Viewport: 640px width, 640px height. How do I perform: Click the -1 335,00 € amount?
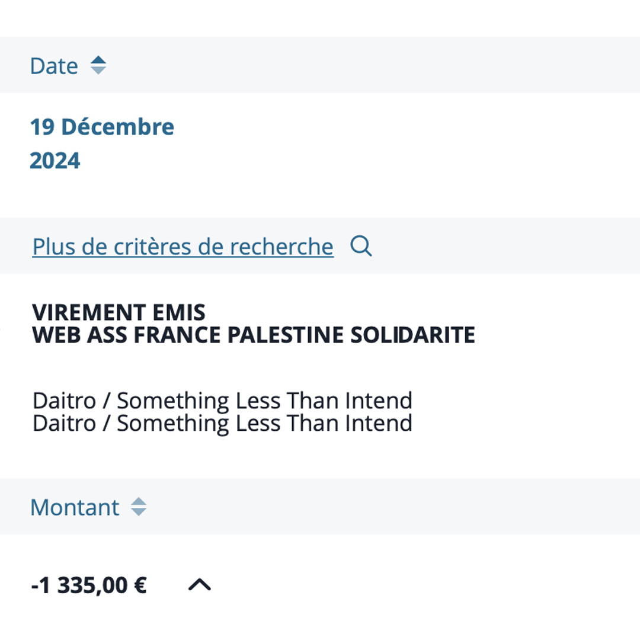click(89, 585)
